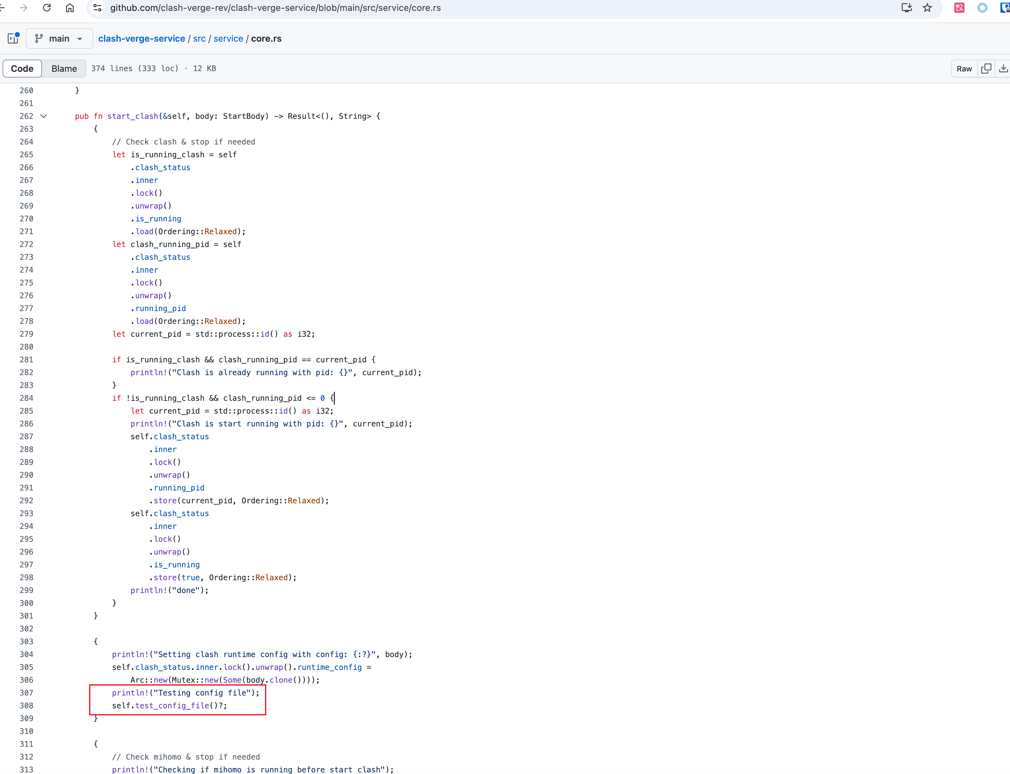Click the install app icon in address bar
The image size is (1010, 774).
(906, 8)
